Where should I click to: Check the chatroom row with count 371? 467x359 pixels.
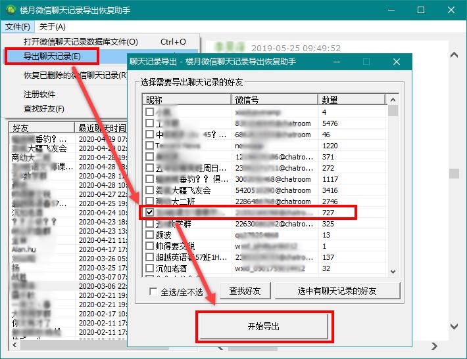(x=149, y=157)
